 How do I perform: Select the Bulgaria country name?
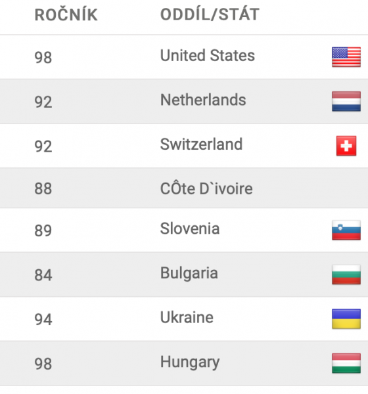pyautogui.click(x=189, y=273)
